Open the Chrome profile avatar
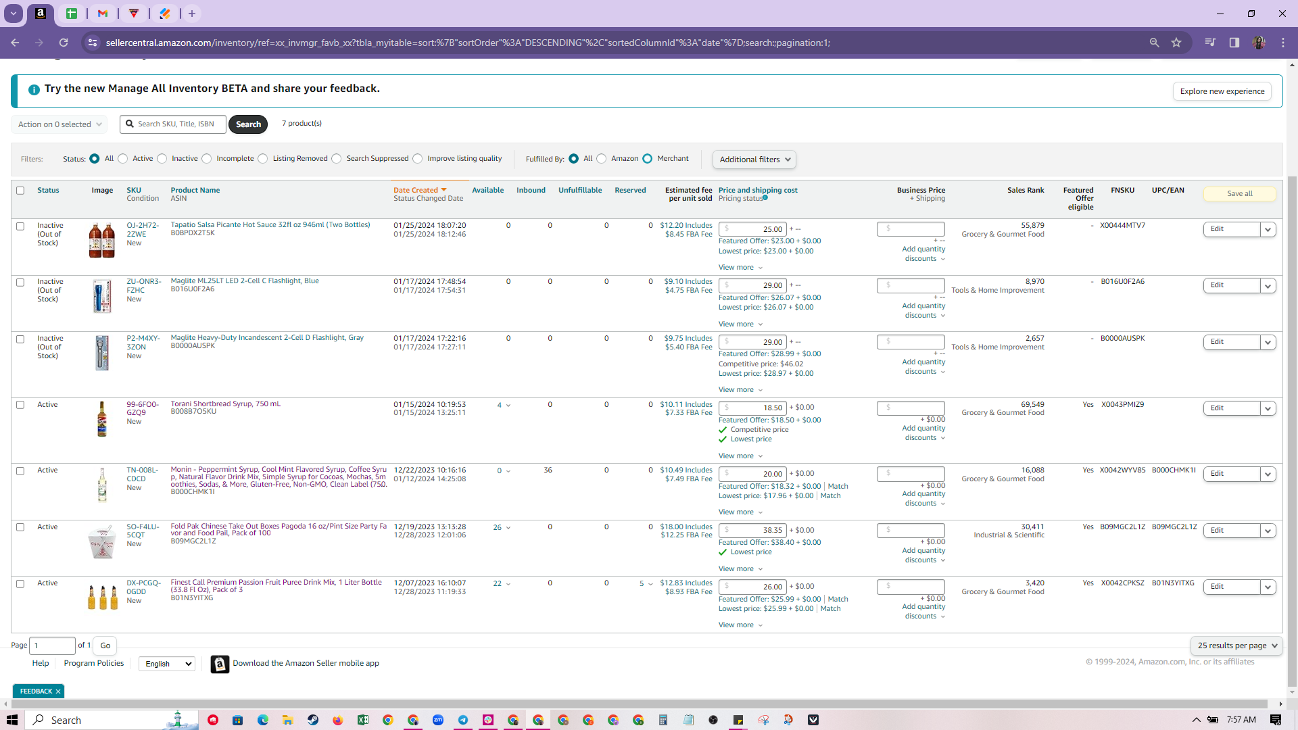 [1259, 43]
